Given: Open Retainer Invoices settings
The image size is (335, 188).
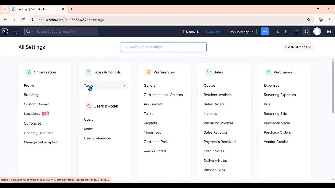Looking at the screenshot, I should click(218, 95).
